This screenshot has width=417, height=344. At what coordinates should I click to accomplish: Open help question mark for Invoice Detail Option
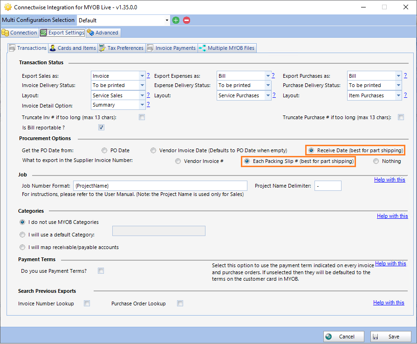(x=149, y=104)
